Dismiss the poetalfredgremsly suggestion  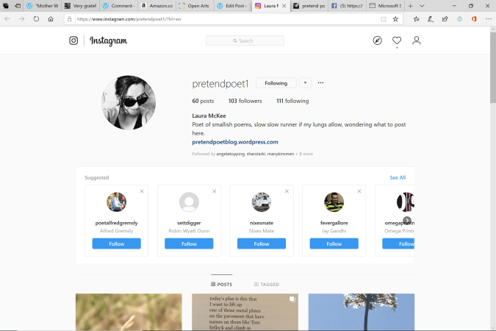pyautogui.click(x=142, y=191)
